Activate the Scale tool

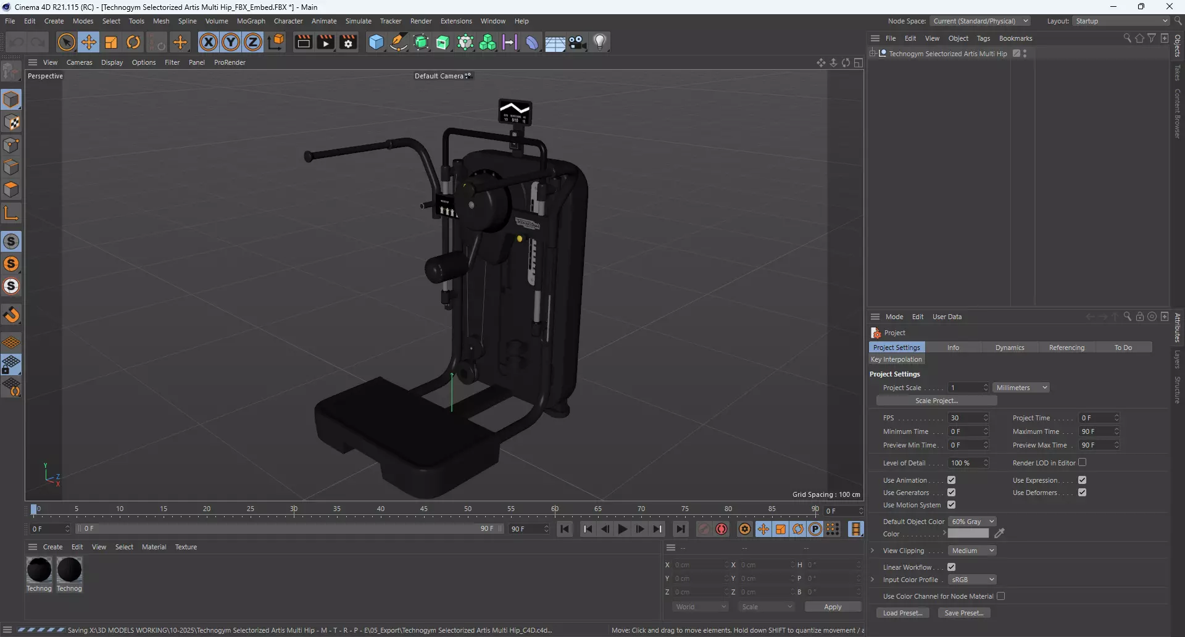pos(111,42)
